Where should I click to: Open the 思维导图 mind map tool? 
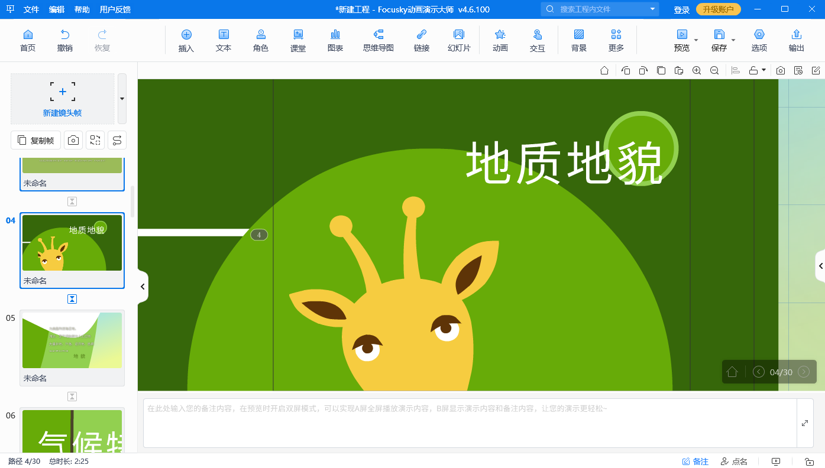point(378,41)
